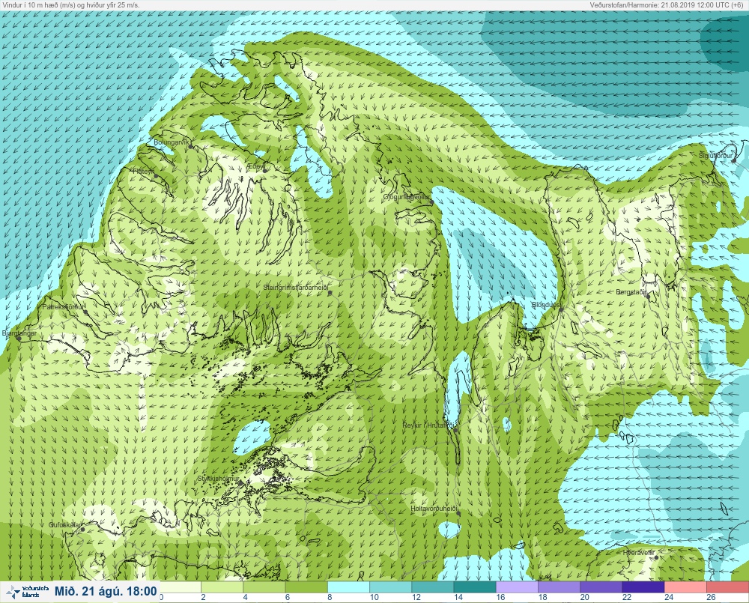Pick the 24–26 m/s pink swatch
This screenshot has width=749, height=603.
coord(686,587)
